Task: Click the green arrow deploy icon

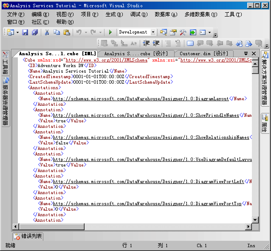Action: point(193,32)
